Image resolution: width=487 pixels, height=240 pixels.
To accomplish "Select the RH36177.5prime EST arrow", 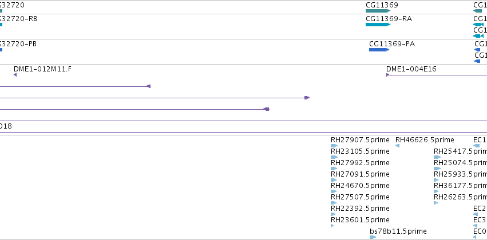I will (437, 191).
